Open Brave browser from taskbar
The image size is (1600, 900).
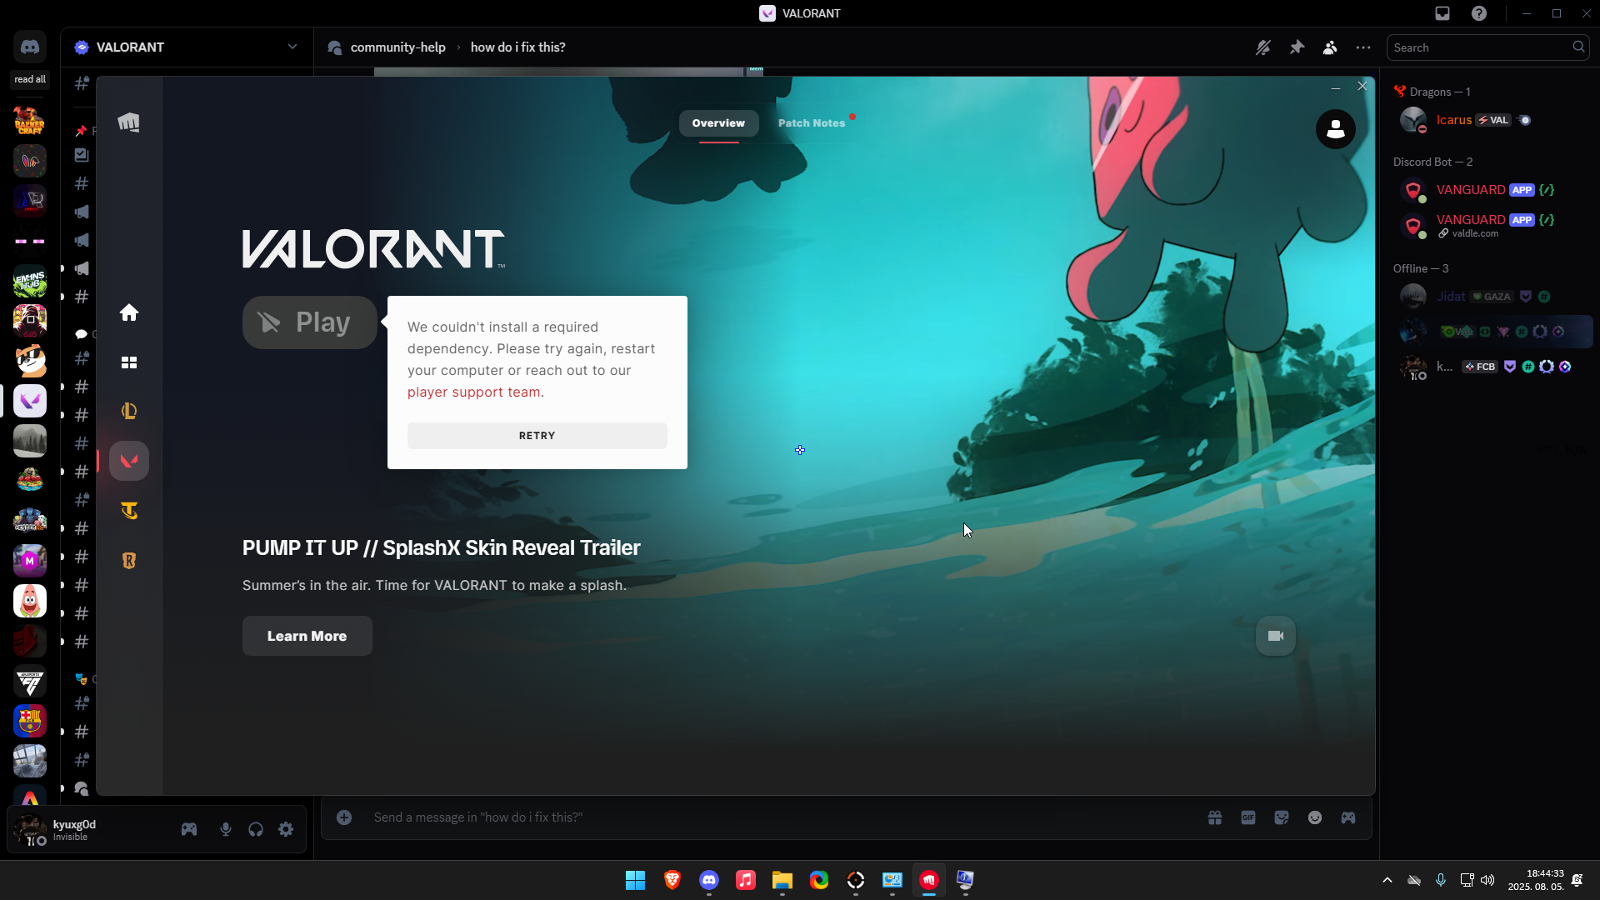(x=672, y=880)
